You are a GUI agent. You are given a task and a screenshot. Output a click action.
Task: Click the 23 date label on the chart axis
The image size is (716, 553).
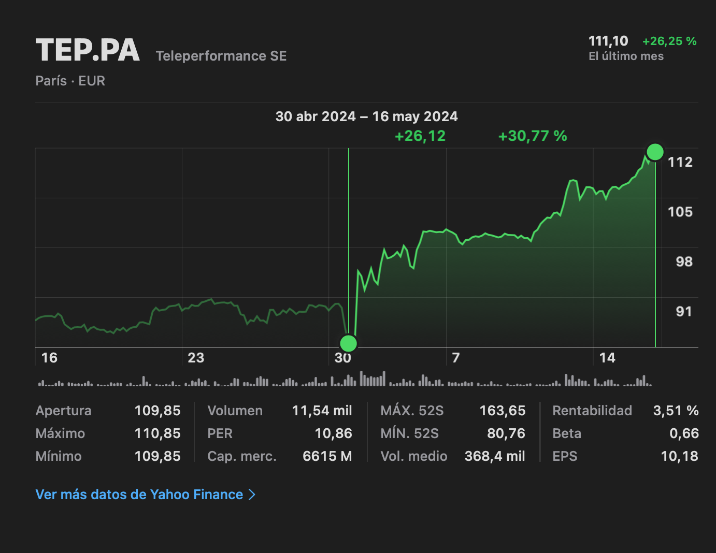[x=196, y=358]
